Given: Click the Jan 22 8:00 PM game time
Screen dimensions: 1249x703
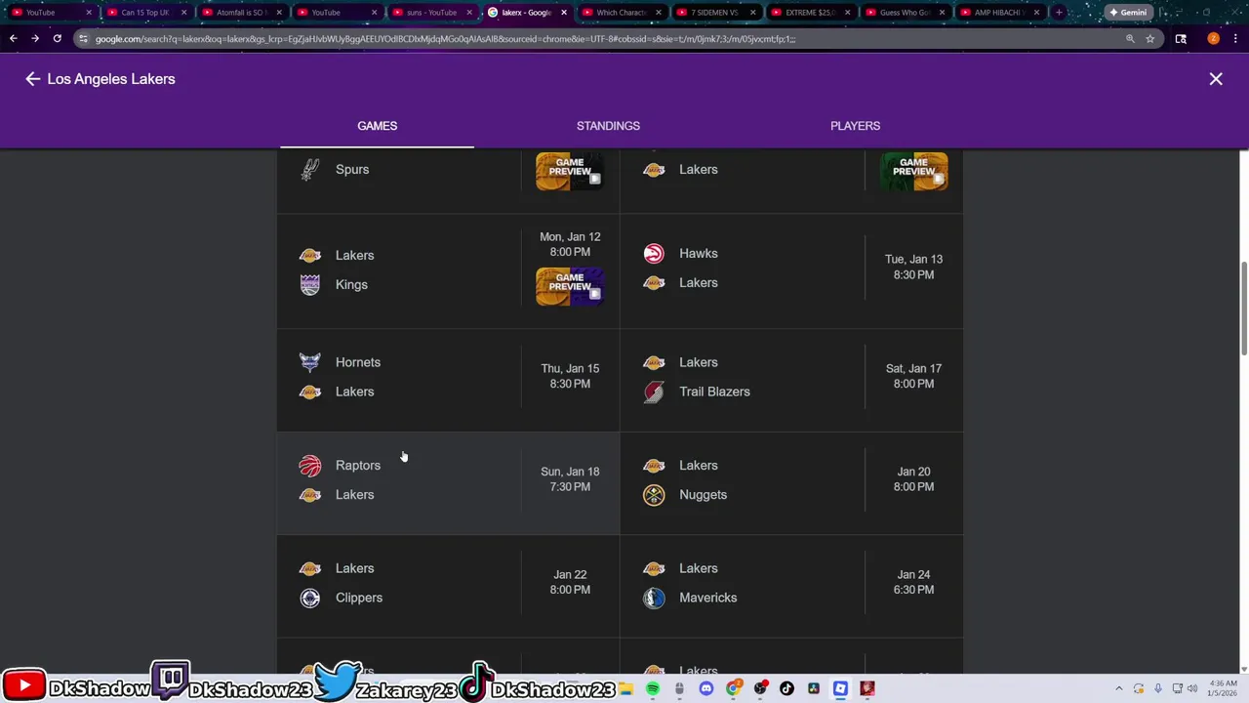Looking at the screenshot, I should [570, 582].
